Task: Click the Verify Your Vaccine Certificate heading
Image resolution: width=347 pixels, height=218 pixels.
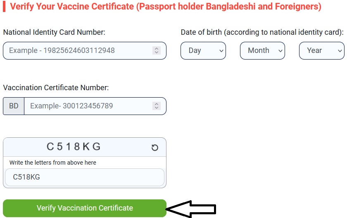Action: click(x=165, y=7)
